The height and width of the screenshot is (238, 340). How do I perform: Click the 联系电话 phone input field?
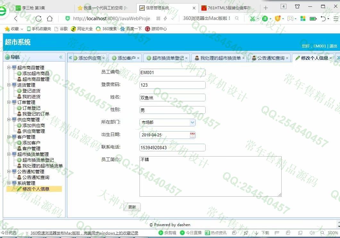point(172,148)
